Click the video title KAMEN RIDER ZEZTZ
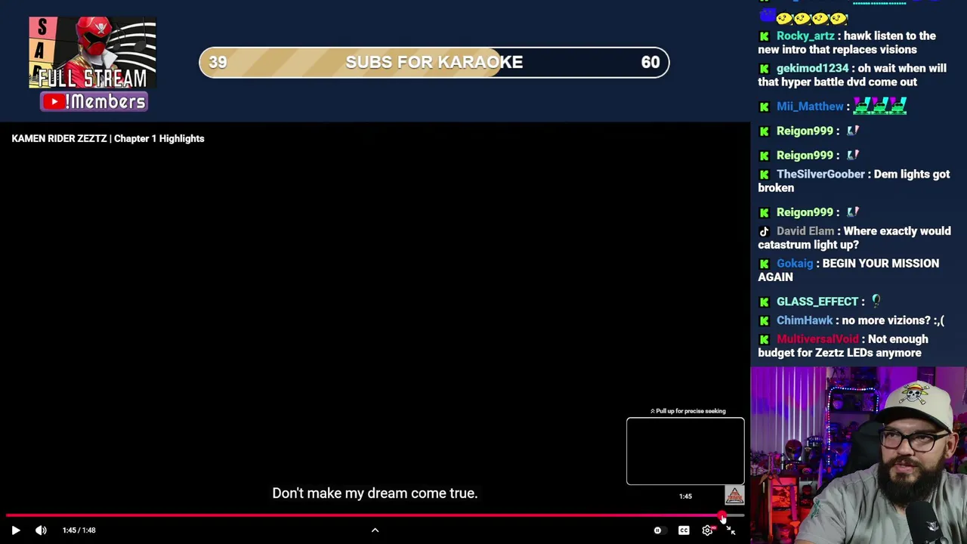The width and height of the screenshot is (967, 544). click(108, 139)
